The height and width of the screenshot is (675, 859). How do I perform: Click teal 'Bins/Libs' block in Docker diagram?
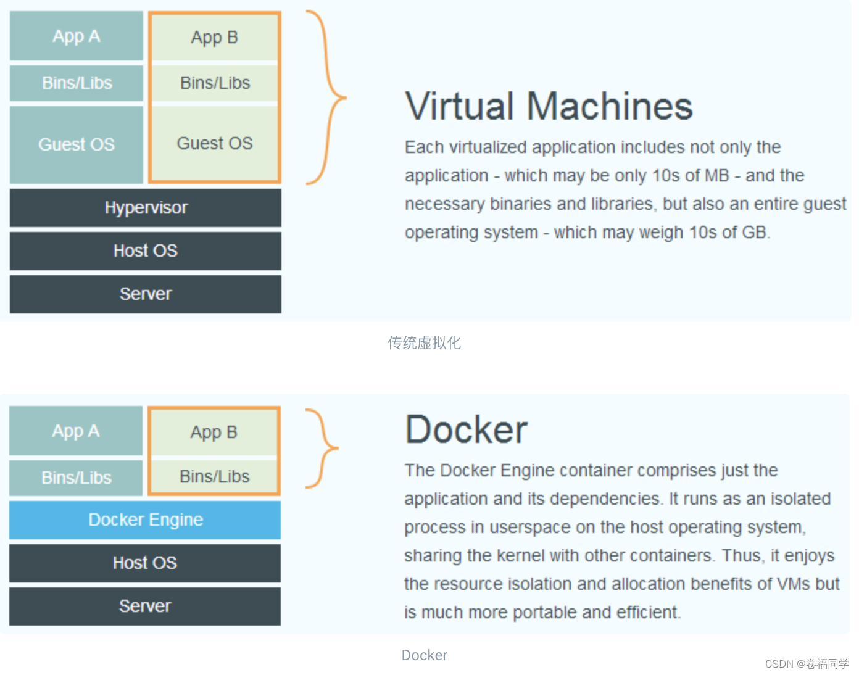coord(76,478)
